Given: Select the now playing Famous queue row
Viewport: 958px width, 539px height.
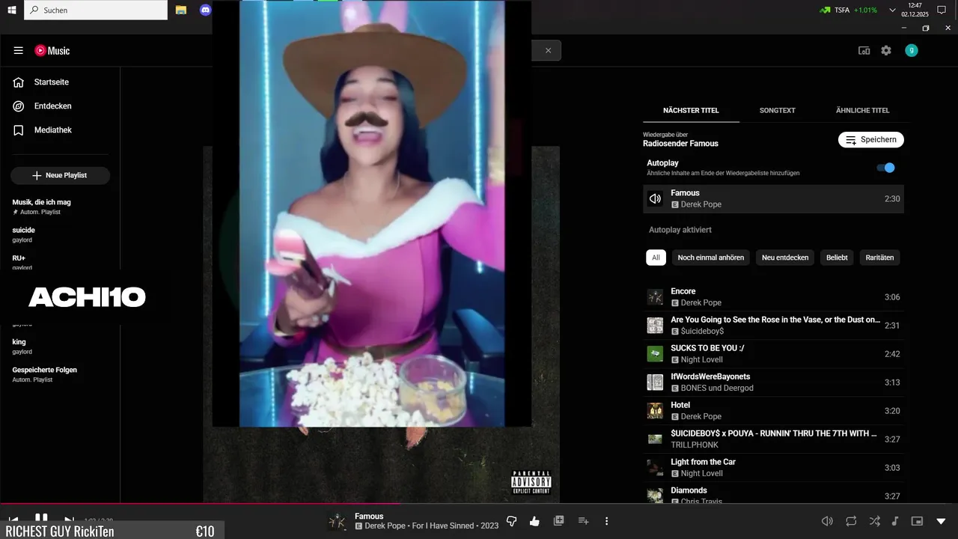Looking at the screenshot, I should (773, 199).
